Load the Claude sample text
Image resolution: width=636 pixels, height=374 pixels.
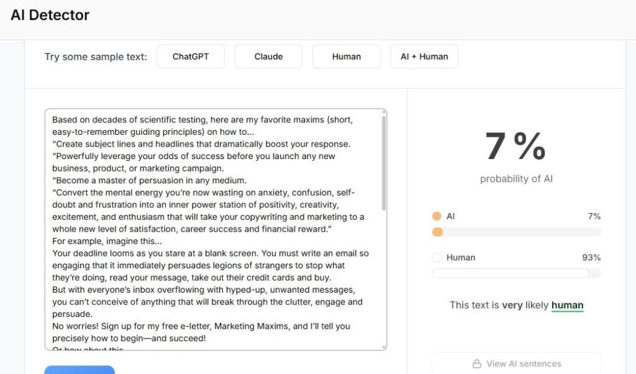268,57
